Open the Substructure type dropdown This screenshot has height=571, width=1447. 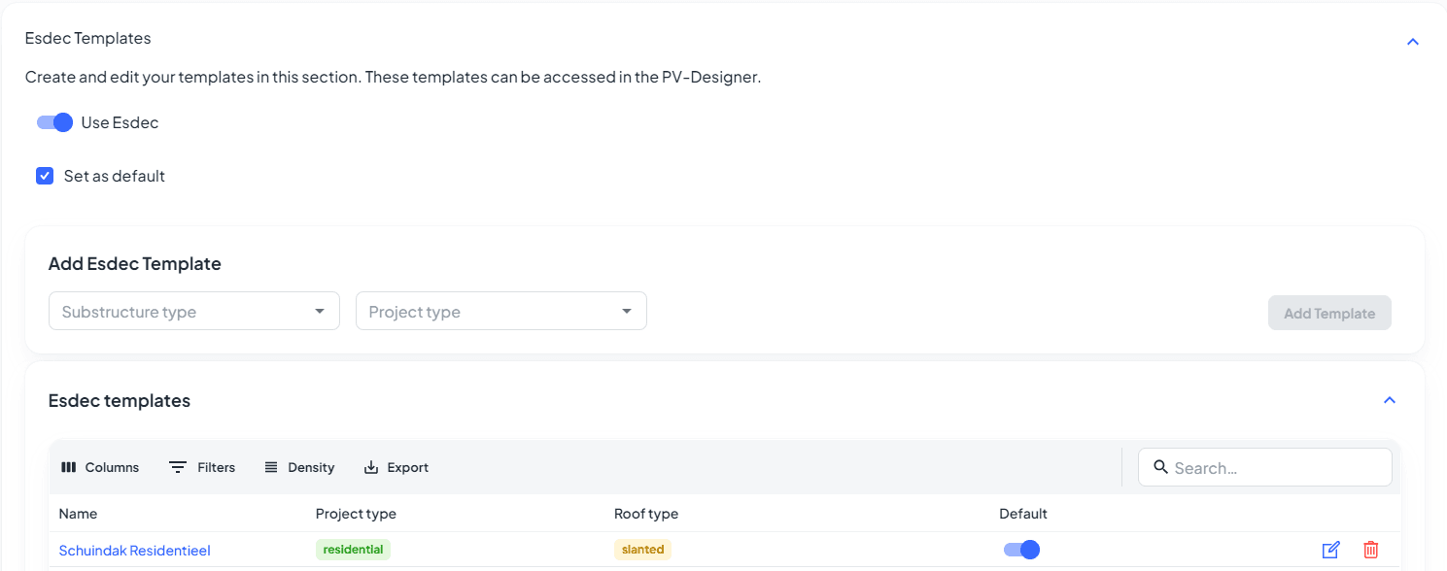point(194,312)
